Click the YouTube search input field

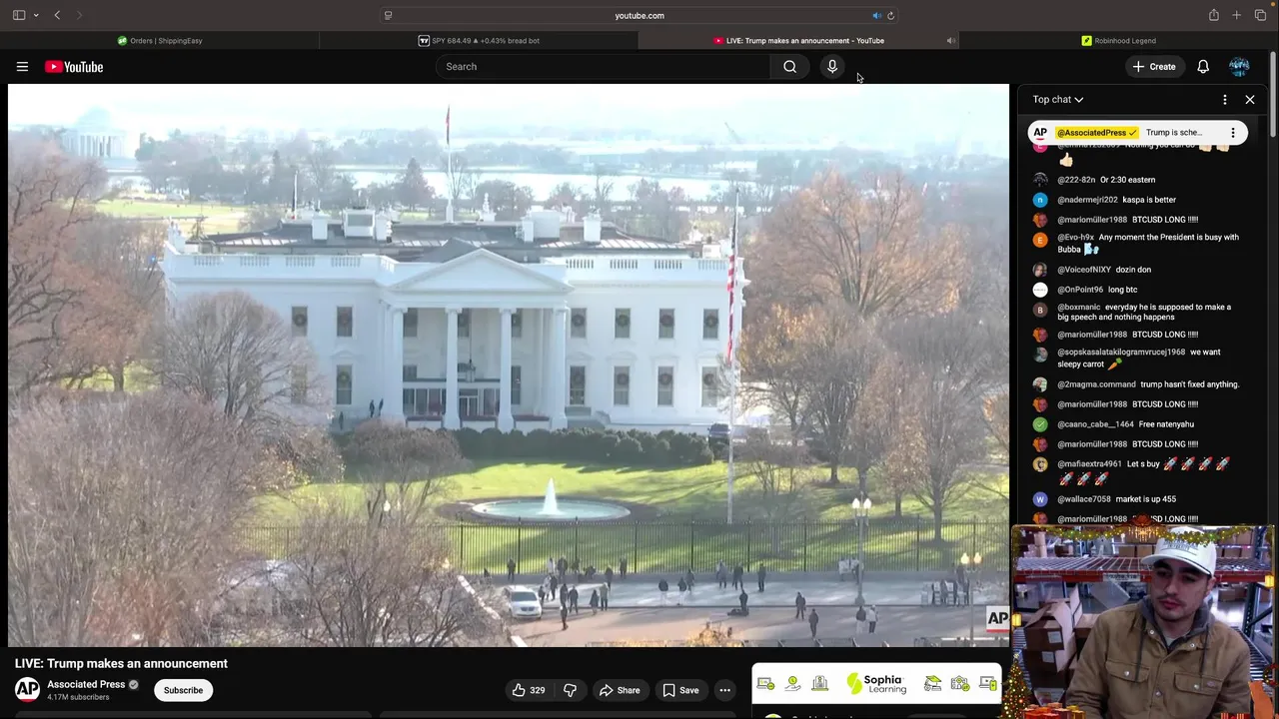[x=603, y=67]
